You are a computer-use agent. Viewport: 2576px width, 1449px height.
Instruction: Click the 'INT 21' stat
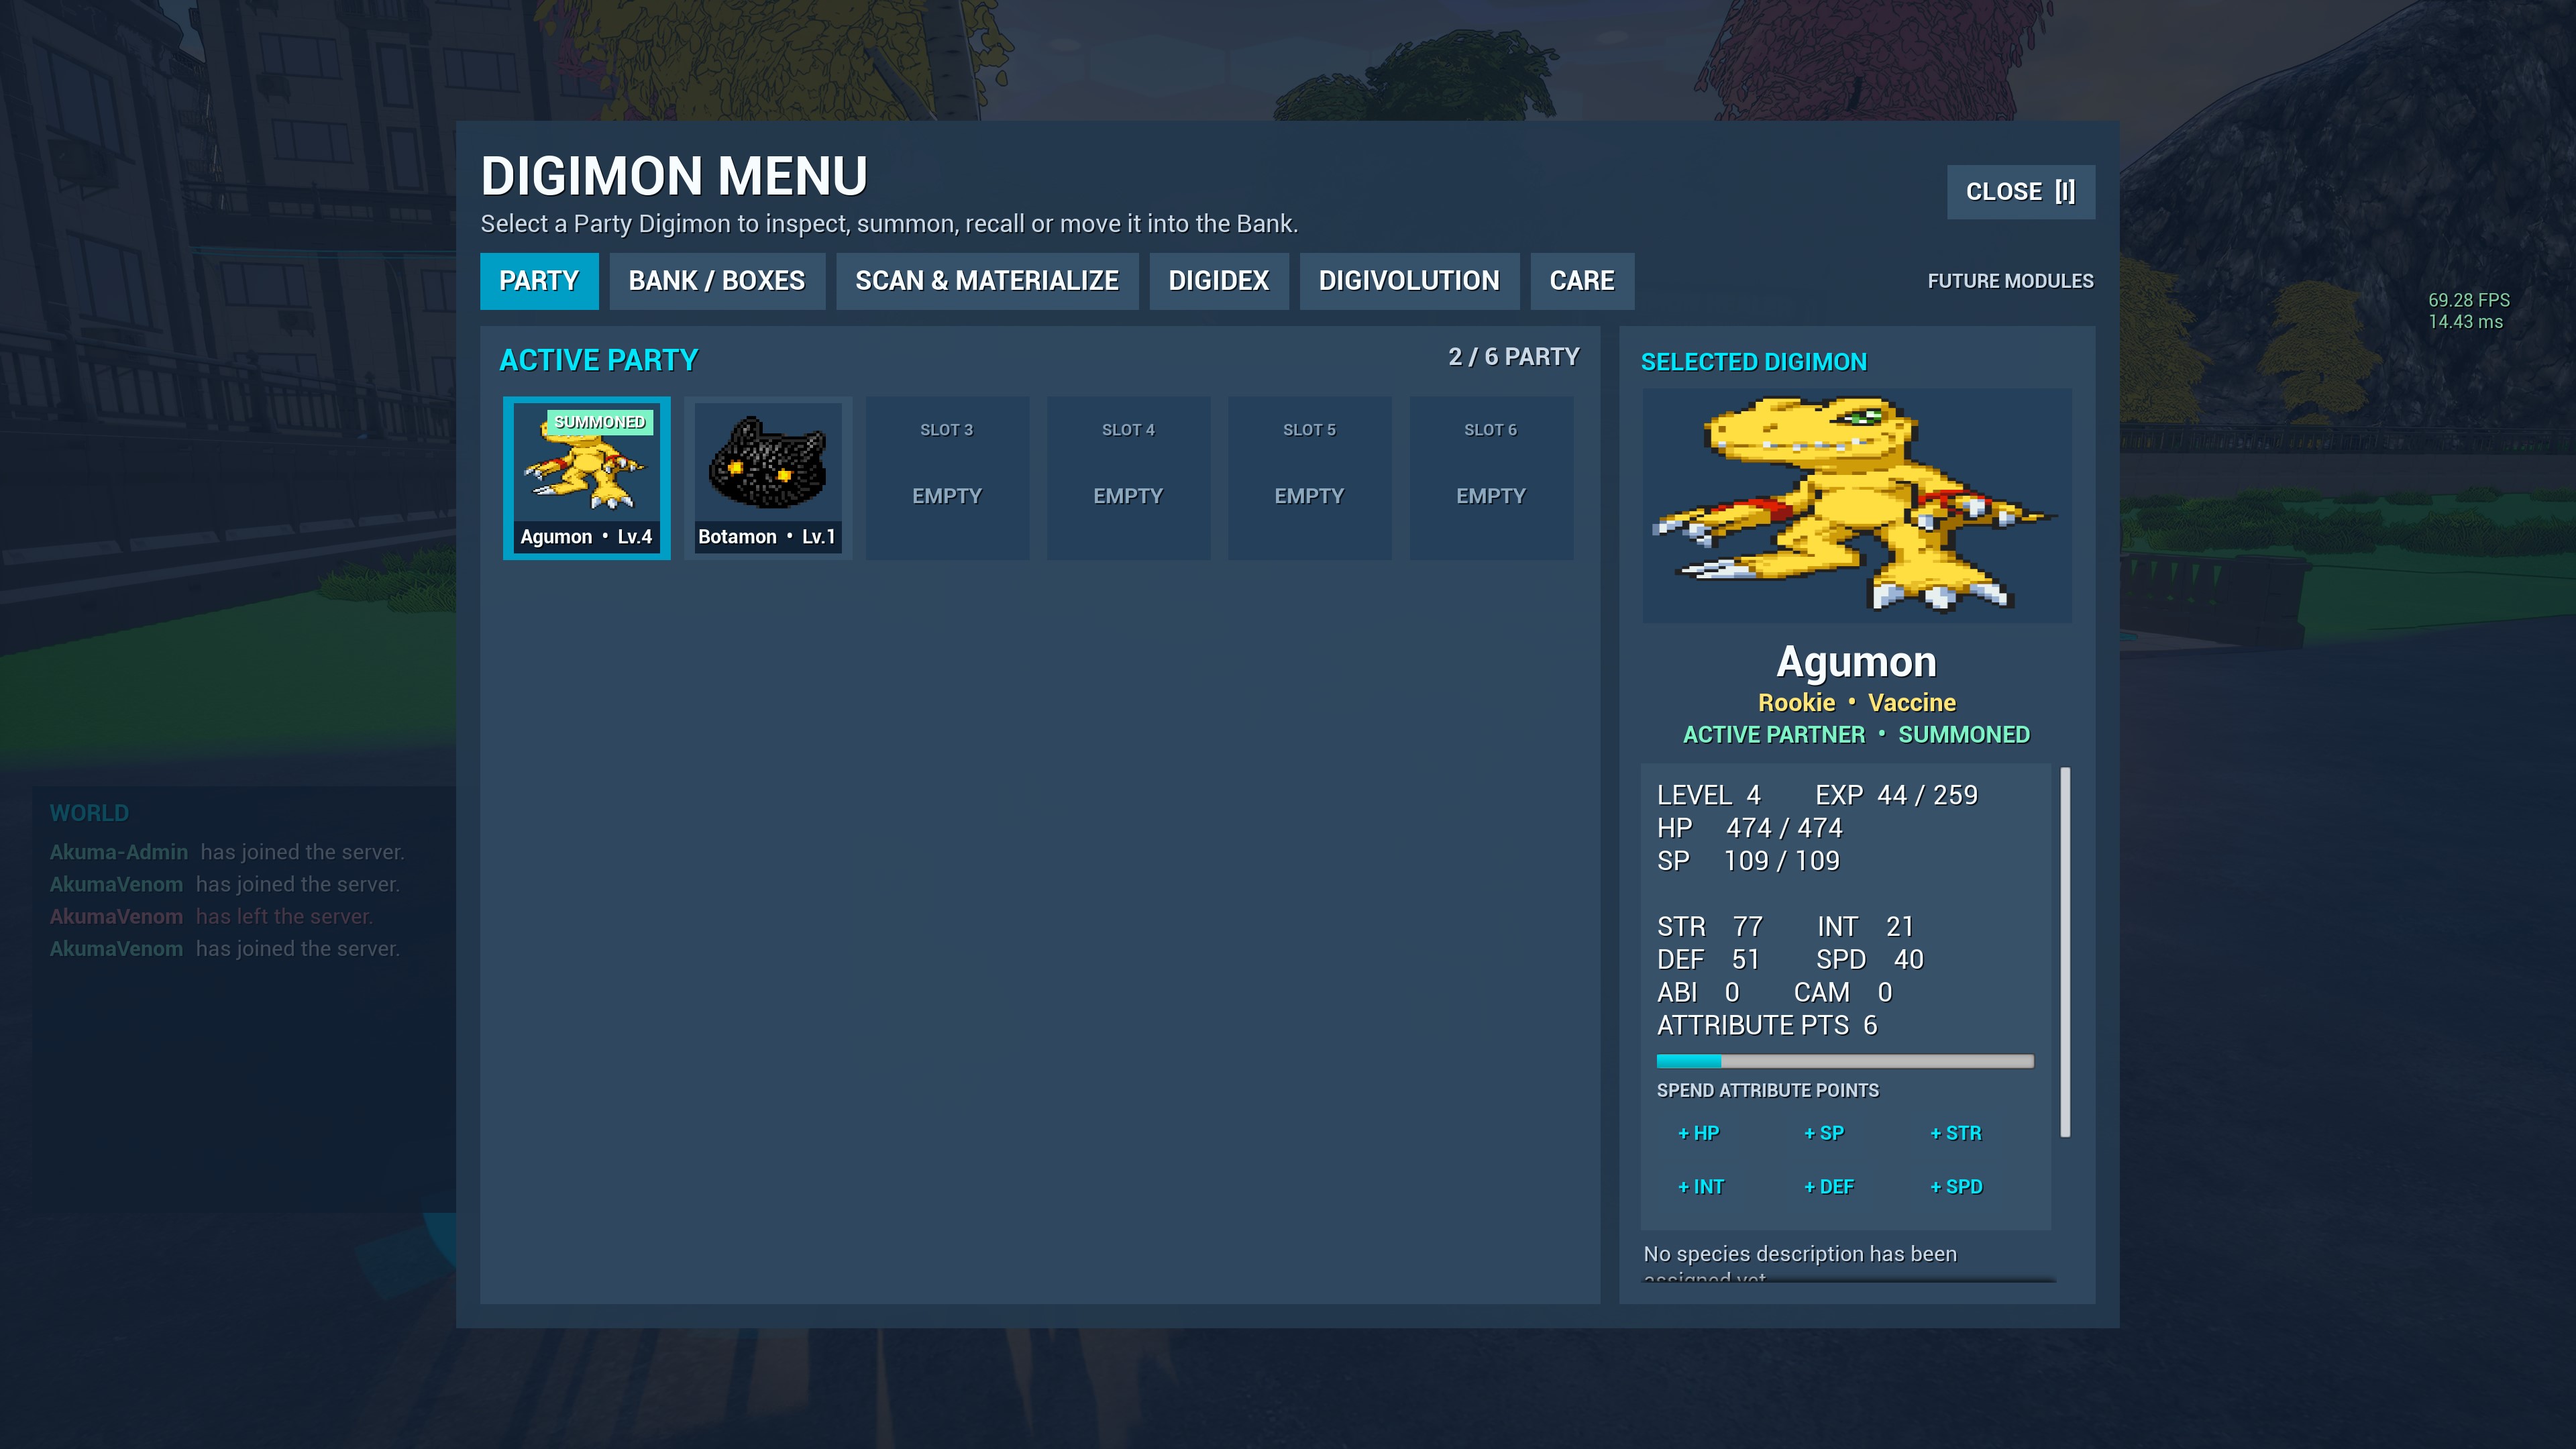click(x=1865, y=927)
